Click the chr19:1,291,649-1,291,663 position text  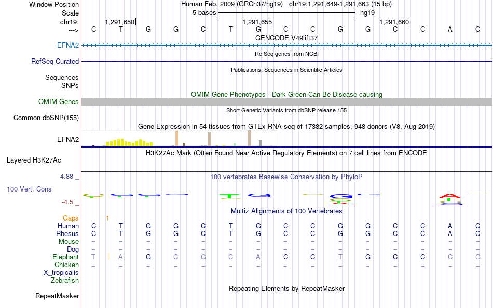[x=340, y=4]
